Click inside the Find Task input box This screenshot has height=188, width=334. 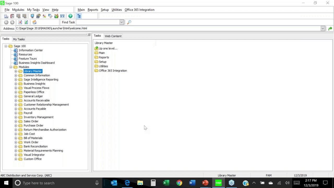click(98, 22)
